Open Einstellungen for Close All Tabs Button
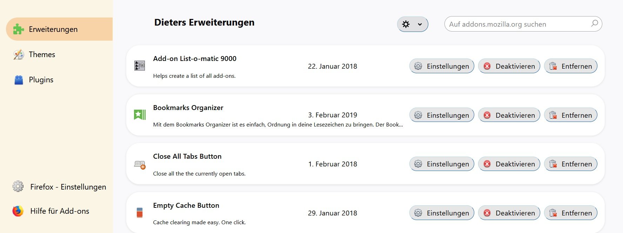This screenshot has width=623, height=233. tap(441, 164)
